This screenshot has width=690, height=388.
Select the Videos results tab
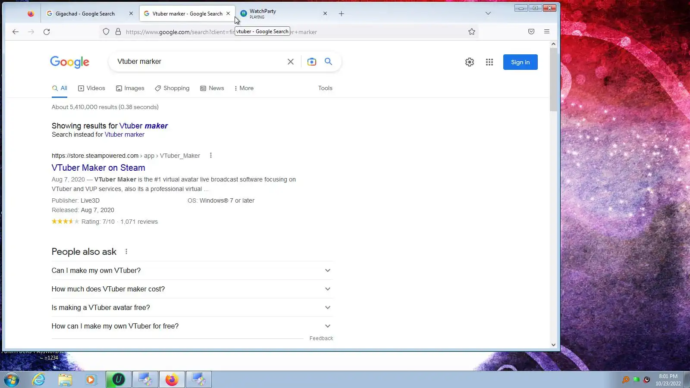coord(91,88)
